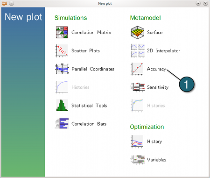Select the 2D Interpolator icon
The image size is (210, 178).
click(x=138, y=50)
